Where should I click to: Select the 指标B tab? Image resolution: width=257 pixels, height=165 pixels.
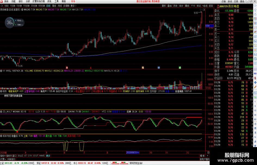[9, 156]
